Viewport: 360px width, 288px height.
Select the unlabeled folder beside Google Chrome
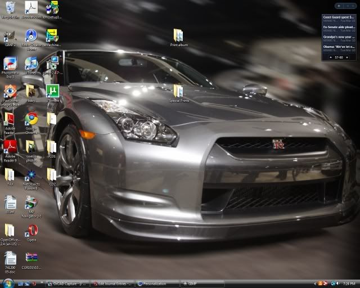(52, 119)
